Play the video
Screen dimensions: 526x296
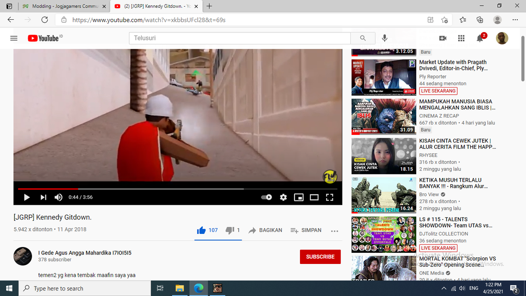pos(27,197)
